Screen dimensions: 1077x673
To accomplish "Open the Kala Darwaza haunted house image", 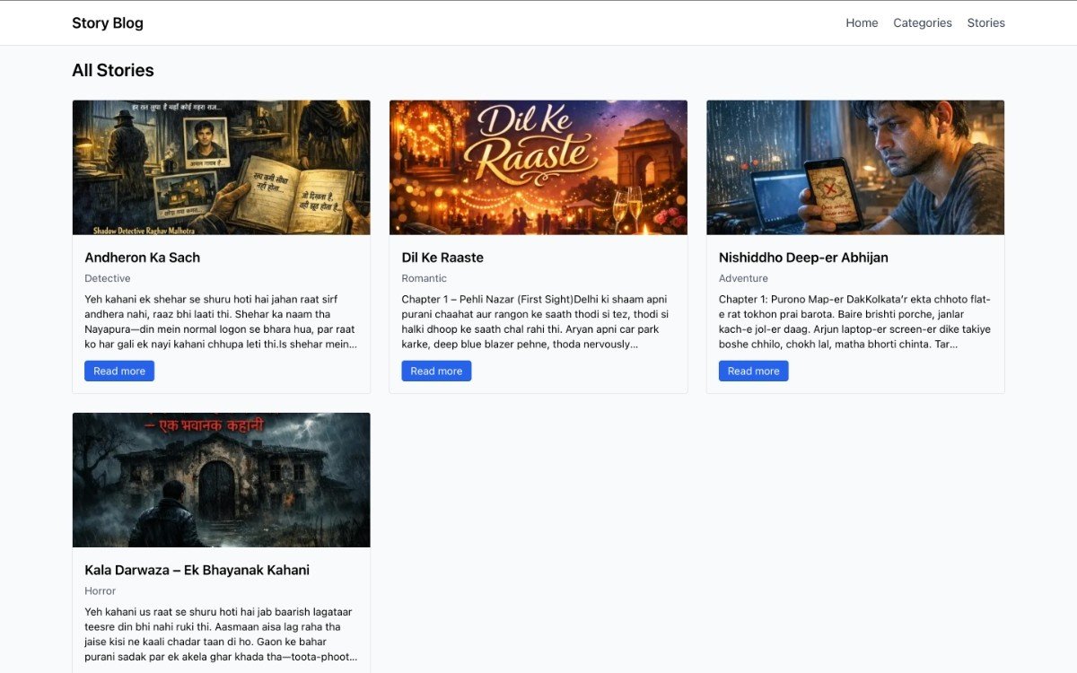I will tap(221, 480).
